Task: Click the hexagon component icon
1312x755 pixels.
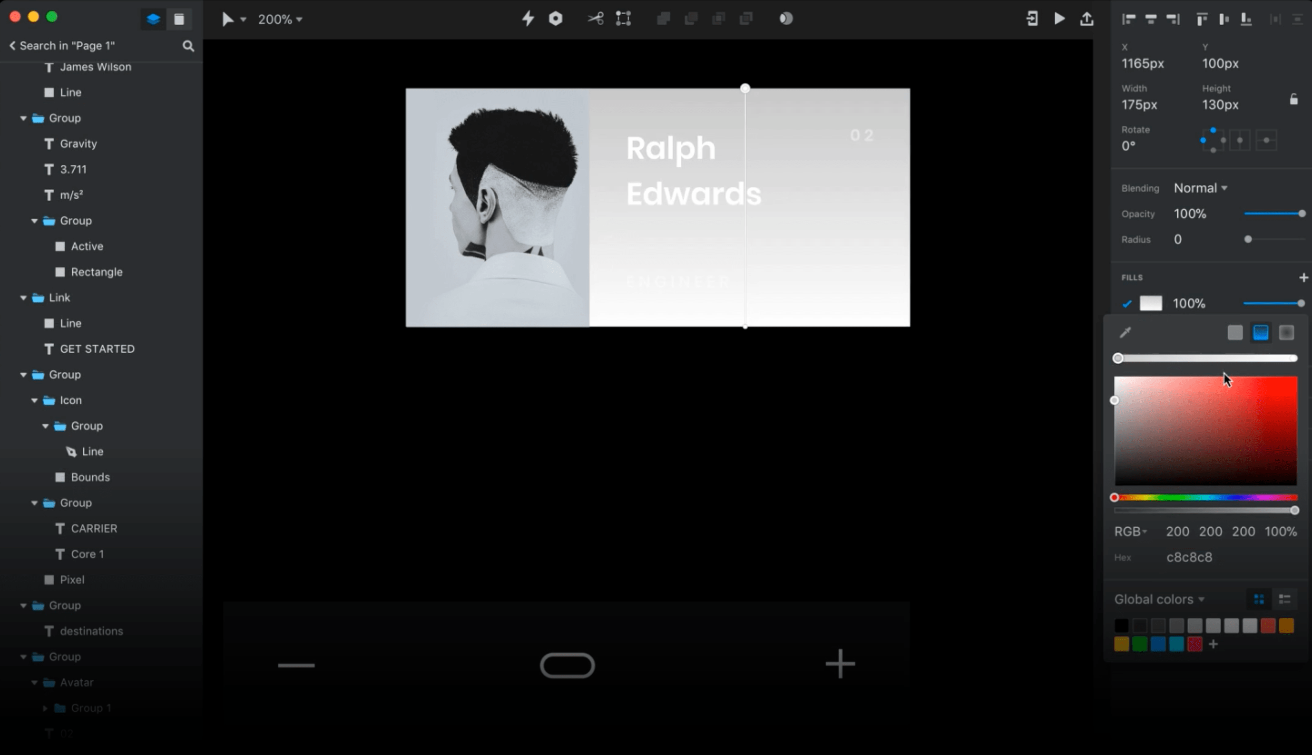Action: (x=555, y=19)
